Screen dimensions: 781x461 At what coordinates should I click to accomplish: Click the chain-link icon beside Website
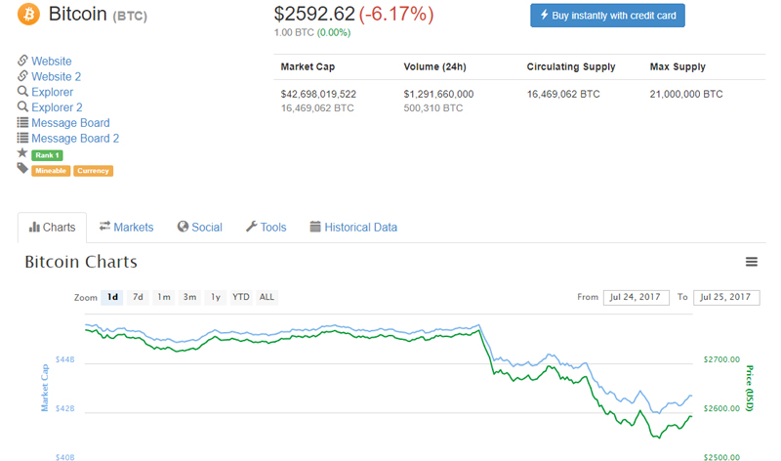(22, 61)
